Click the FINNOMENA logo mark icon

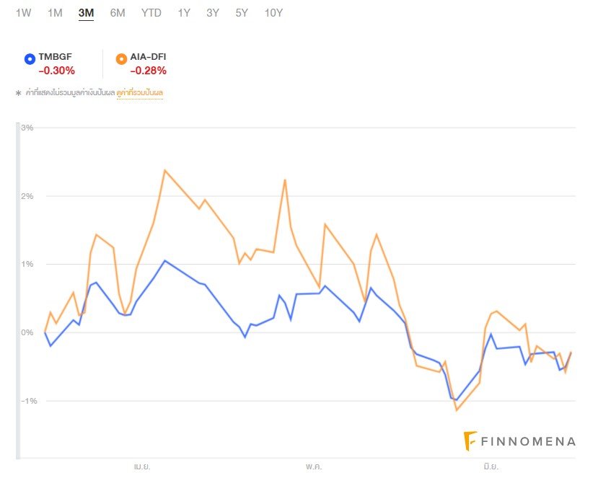pos(470,441)
